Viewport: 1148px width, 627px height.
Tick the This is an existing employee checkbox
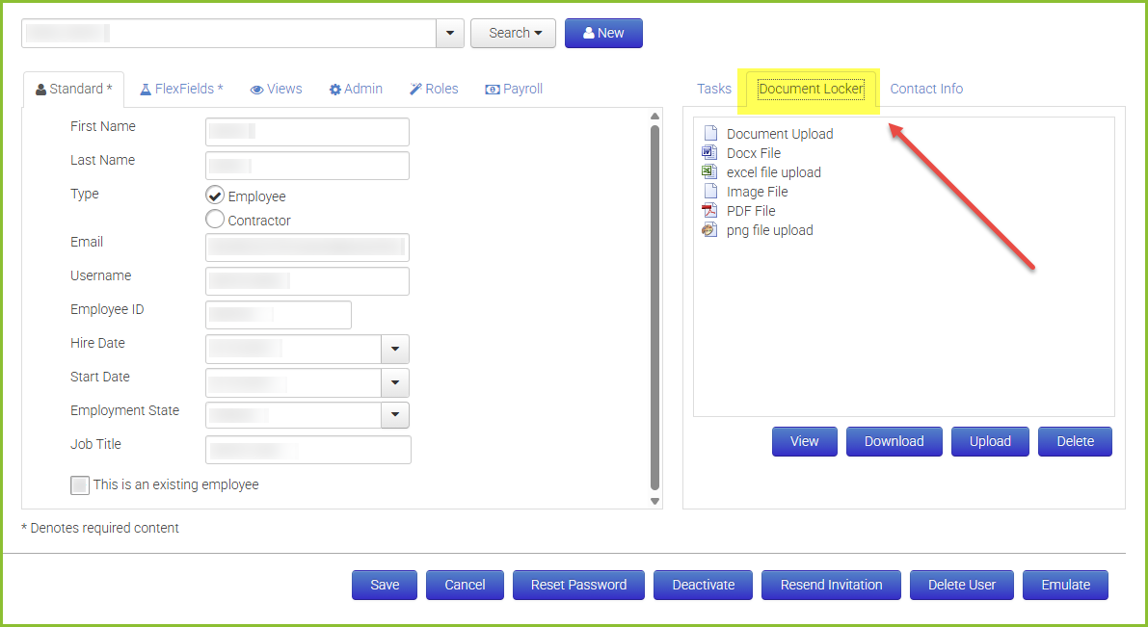(80, 485)
